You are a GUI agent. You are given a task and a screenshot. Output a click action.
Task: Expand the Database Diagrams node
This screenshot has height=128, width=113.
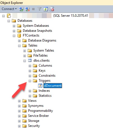pos(19,41)
